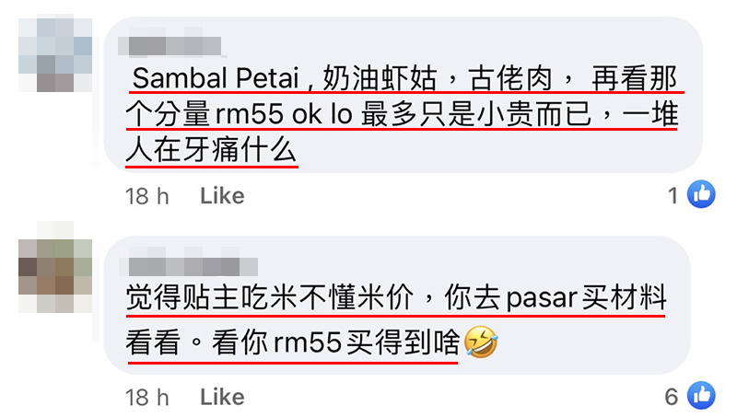The width and height of the screenshot is (737, 417).
Task: Click the 18 h timestamp under first comment
Action: (147, 196)
